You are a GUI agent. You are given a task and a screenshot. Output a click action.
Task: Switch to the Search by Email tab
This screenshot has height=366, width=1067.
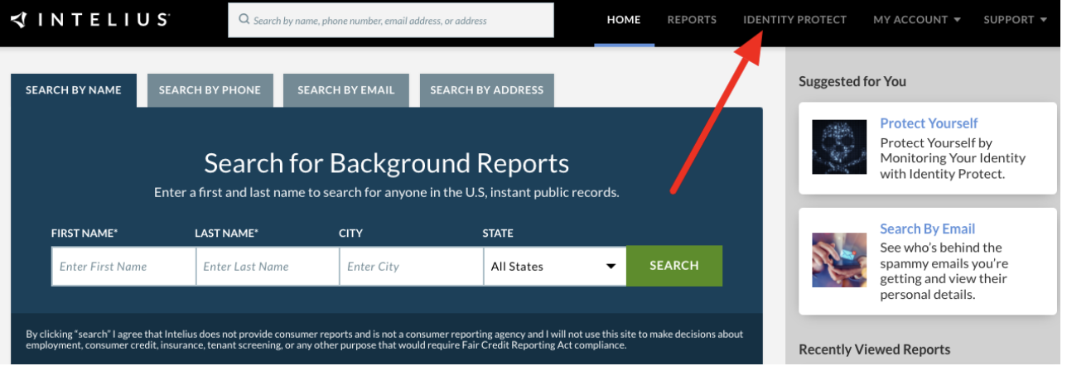tap(346, 90)
